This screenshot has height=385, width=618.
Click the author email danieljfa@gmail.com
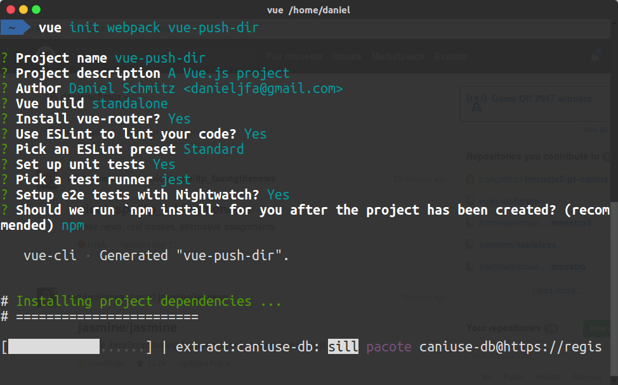click(x=263, y=89)
